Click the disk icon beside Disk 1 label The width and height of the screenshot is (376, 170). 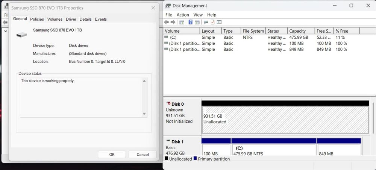point(168,141)
